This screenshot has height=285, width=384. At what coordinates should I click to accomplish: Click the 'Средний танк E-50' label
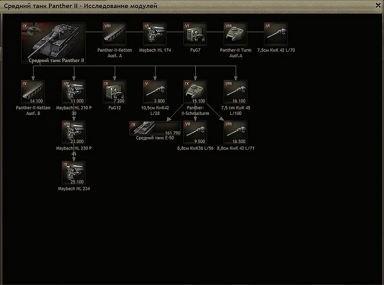(x=155, y=138)
